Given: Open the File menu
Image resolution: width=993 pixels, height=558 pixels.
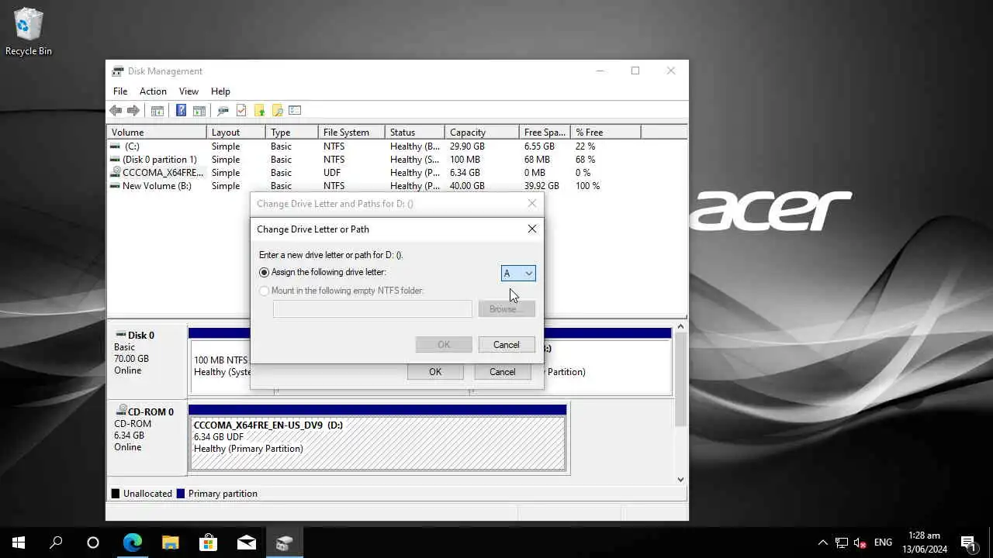Looking at the screenshot, I should click(x=120, y=91).
